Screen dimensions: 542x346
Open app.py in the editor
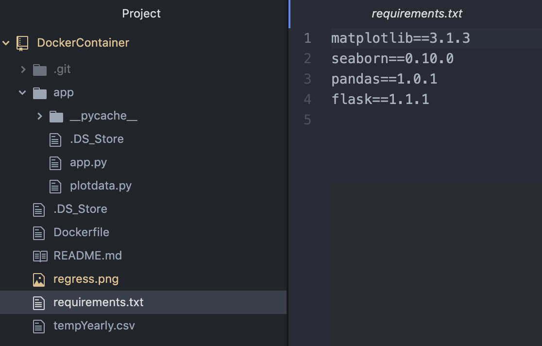click(88, 163)
